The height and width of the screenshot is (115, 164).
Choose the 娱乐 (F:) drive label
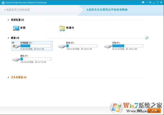(24, 56)
